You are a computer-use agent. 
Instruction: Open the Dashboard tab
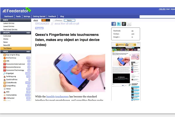click(8, 16)
